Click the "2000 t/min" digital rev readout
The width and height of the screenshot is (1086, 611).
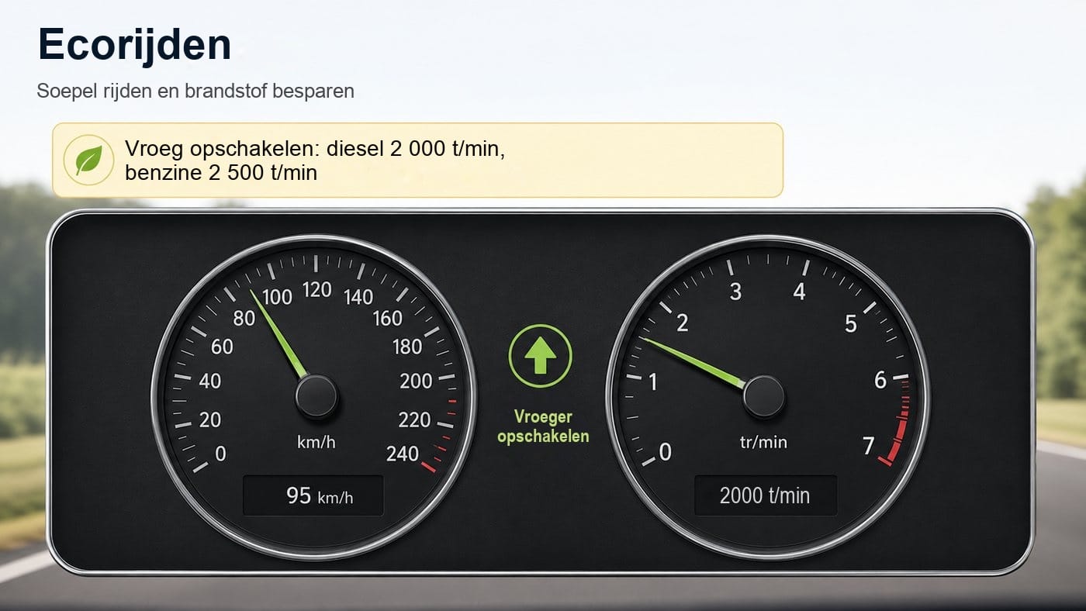[765, 495]
